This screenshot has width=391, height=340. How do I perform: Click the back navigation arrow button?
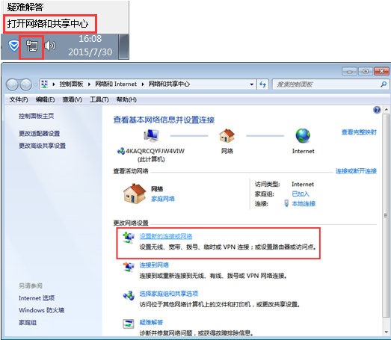tap(12, 84)
